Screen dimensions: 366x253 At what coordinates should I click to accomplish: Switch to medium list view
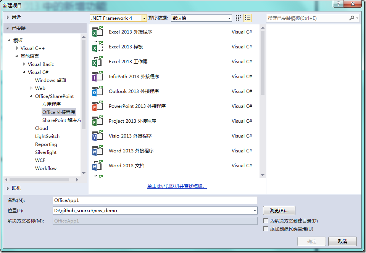pyautogui.click(x=248, y=18)
